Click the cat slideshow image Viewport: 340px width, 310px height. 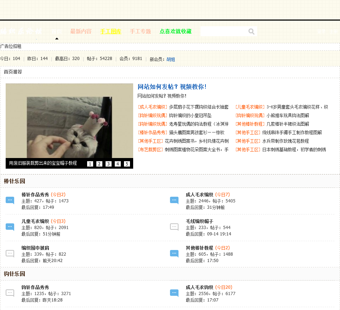(x=69, y=121)
